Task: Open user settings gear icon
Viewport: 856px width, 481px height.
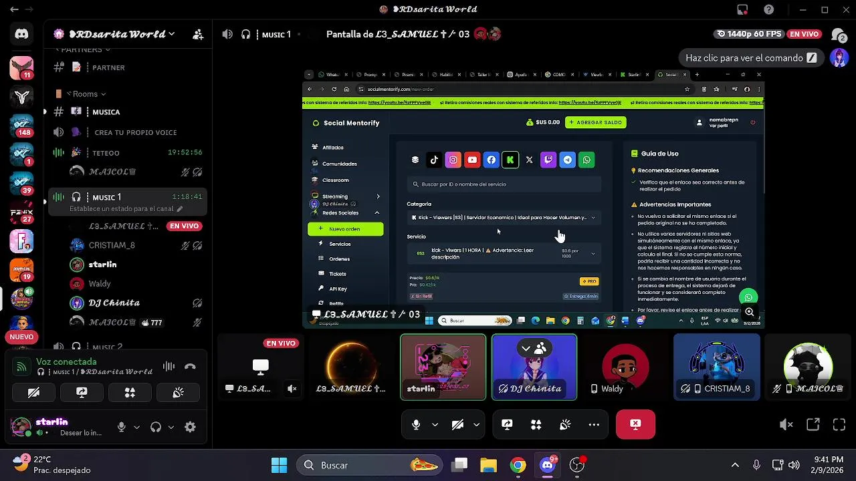Action: pos(190,427)
